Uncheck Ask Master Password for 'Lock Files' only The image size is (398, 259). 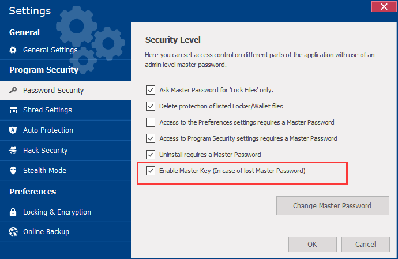coord(151,90)
